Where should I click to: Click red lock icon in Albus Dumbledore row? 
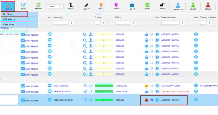click(146, 100)
